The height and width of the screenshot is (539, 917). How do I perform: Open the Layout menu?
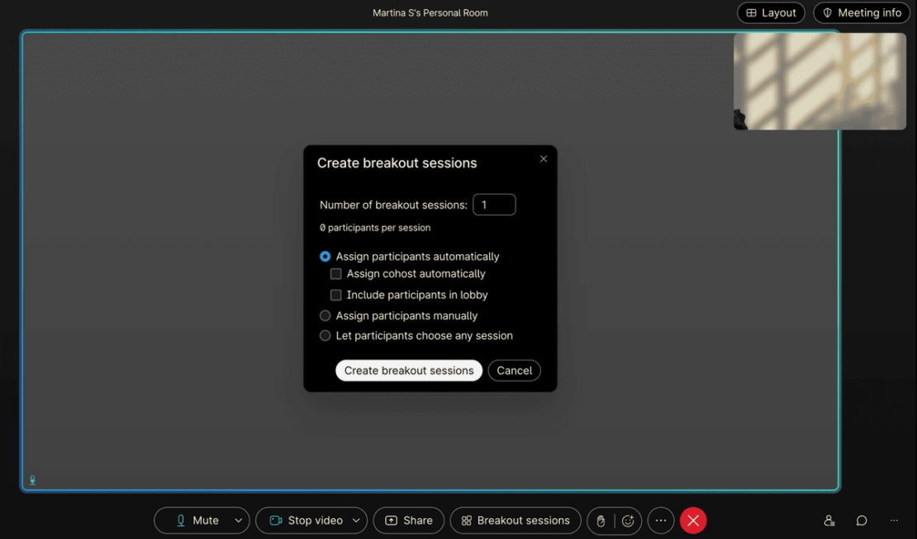coord(771,12)
